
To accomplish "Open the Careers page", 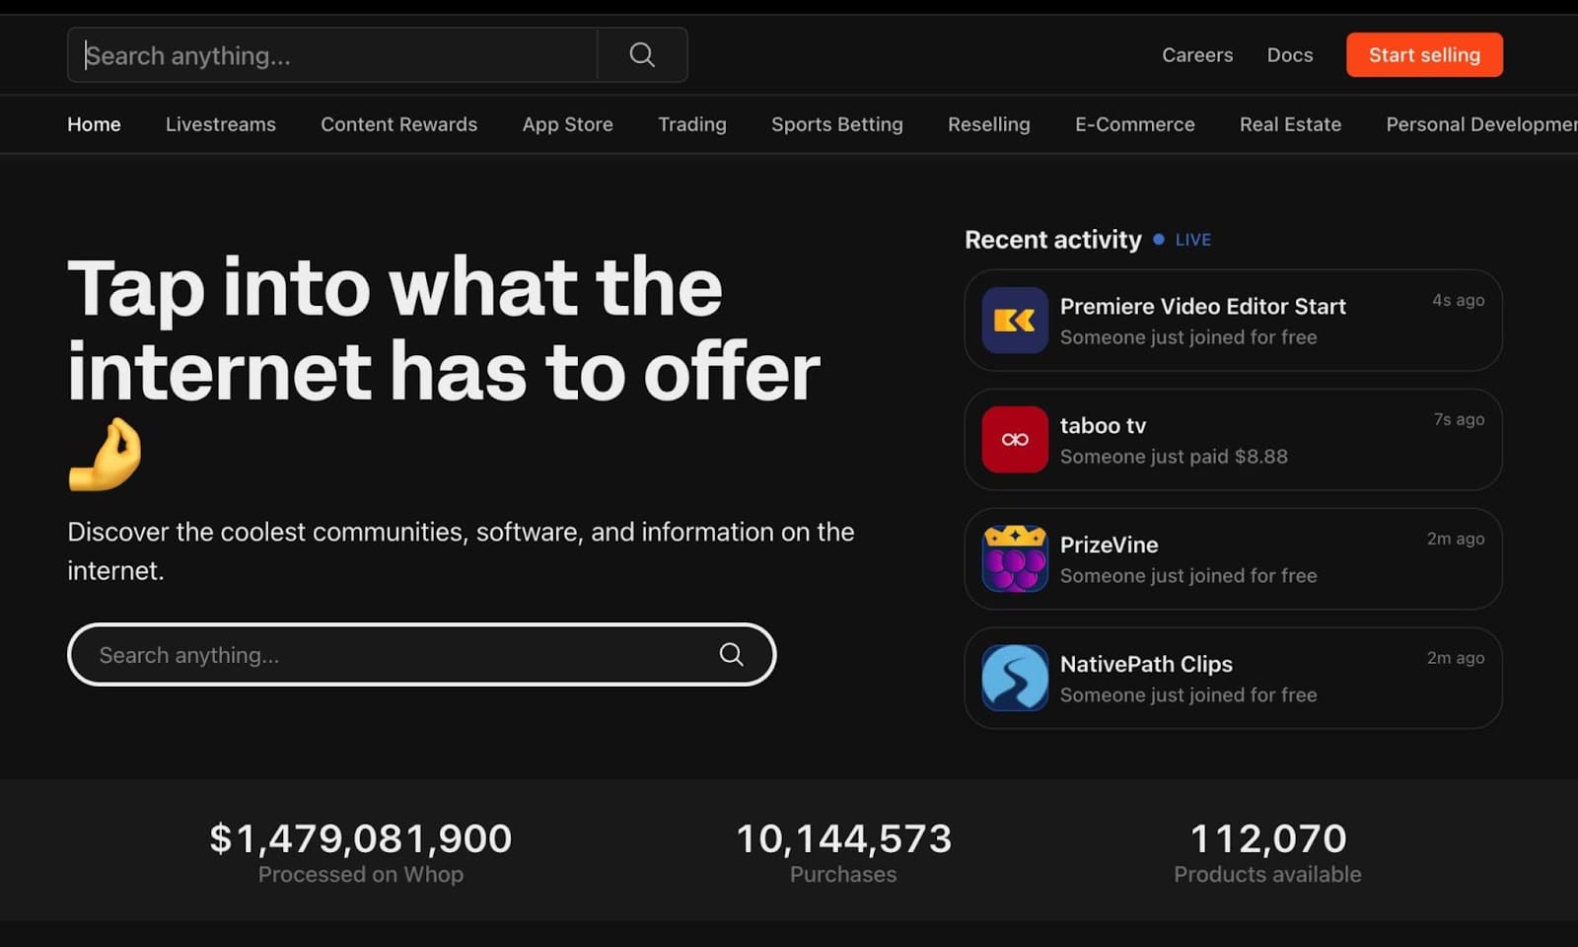I will [x=1196, y=55].
